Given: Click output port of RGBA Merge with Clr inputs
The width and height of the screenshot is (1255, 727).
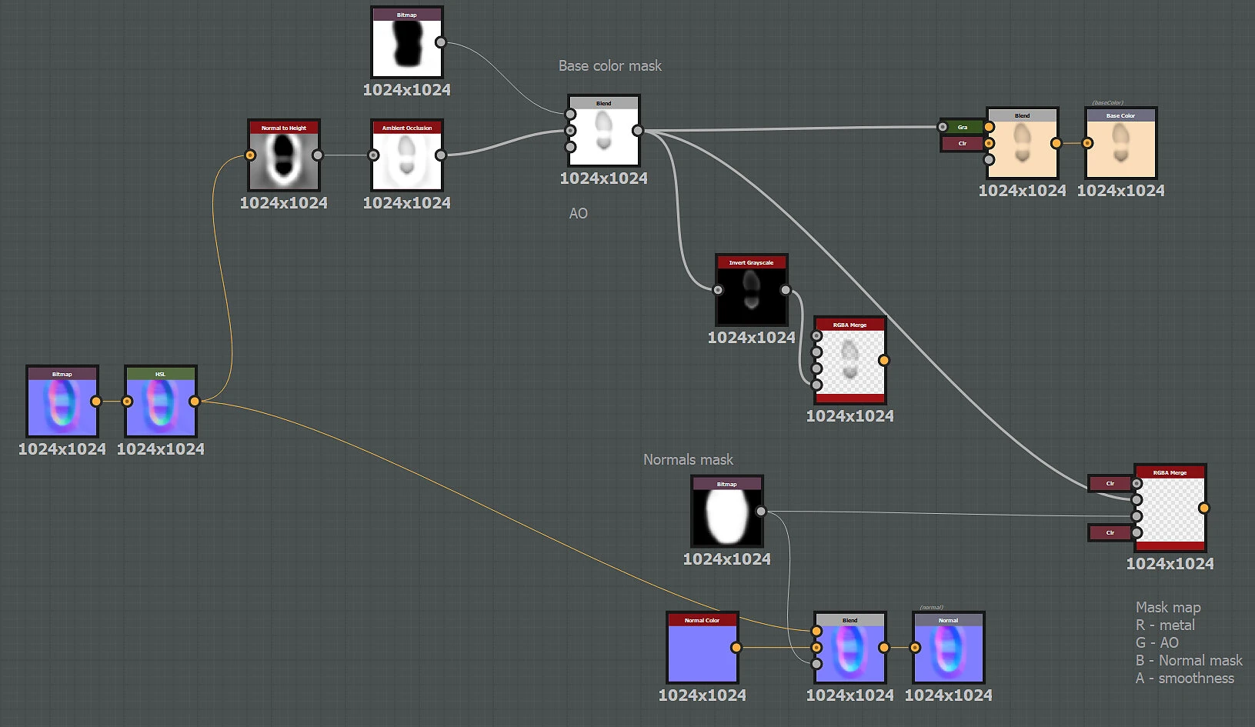Looking at the screenshot, I should click(x=1204, y=508).
